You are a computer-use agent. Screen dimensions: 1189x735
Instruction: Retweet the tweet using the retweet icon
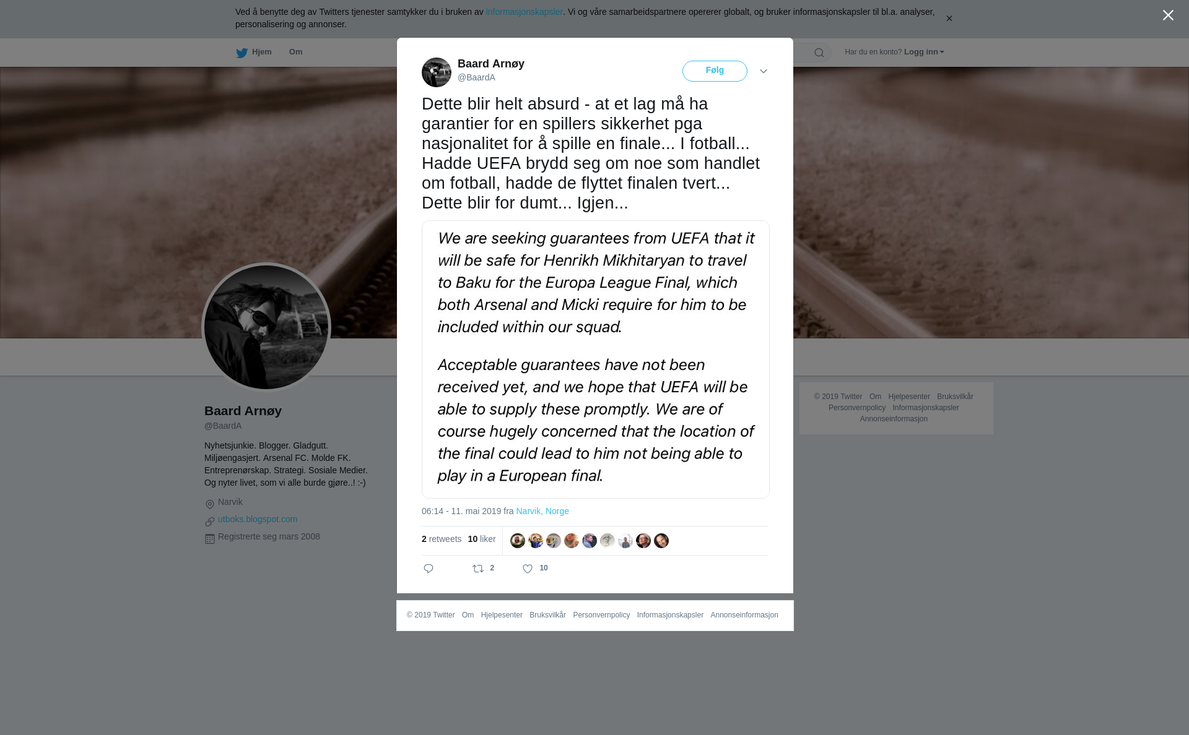pyautogui.click(x=478, y=569)
